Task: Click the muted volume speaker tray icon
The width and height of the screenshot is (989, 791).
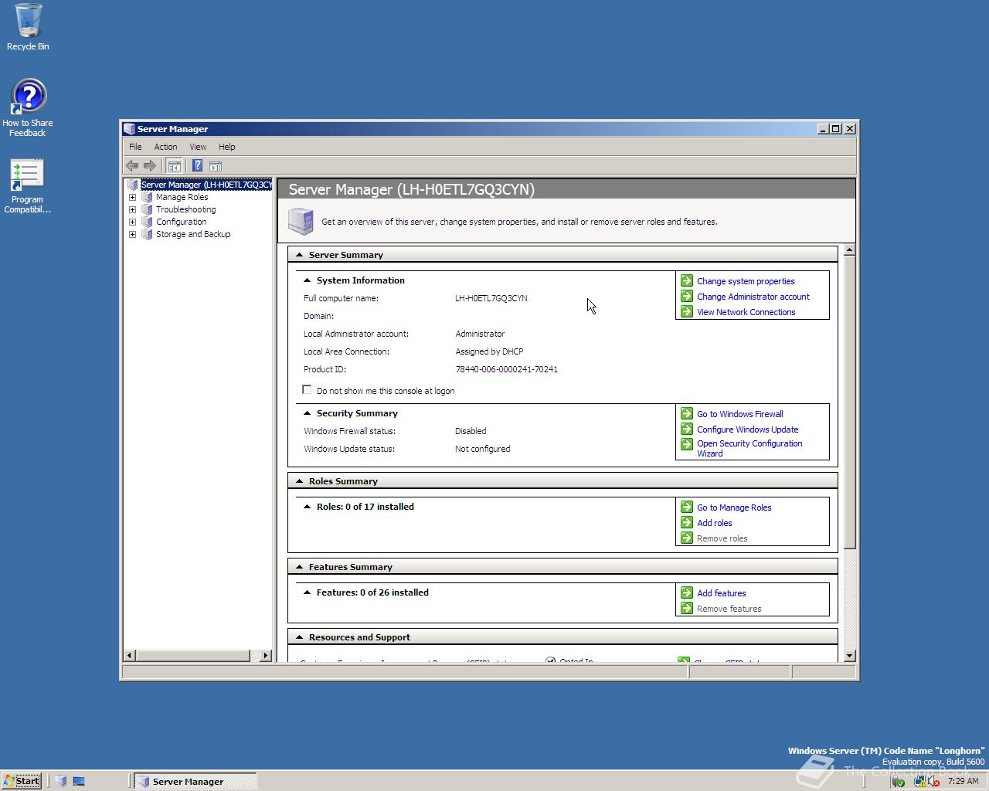Action: point(934,781)
